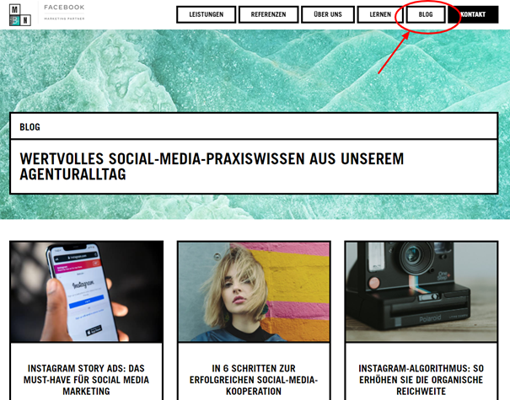Viewport: 510px width, 400px height.
Task: Open the Polaroid camera article thumbnail
Action: (421, 292)
